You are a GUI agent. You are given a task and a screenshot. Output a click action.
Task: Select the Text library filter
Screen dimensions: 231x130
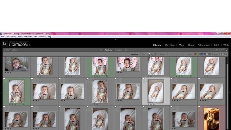click(x=100, y=50)
